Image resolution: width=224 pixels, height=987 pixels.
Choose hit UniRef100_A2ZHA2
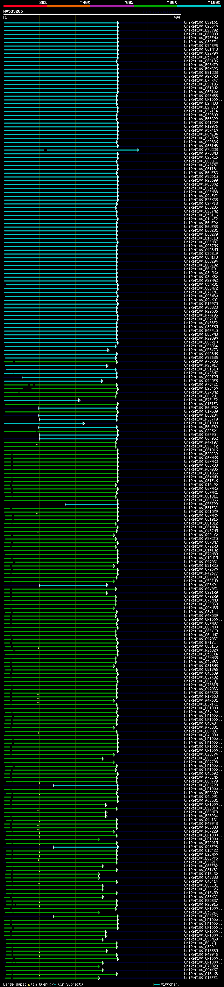point(201,281)
